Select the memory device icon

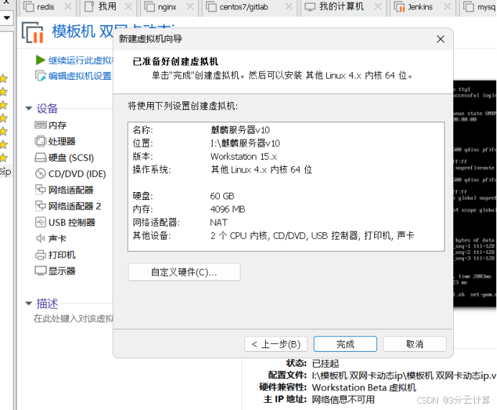point(40,125)
